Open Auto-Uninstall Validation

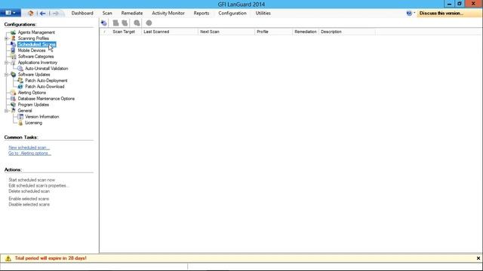[47, 69]
